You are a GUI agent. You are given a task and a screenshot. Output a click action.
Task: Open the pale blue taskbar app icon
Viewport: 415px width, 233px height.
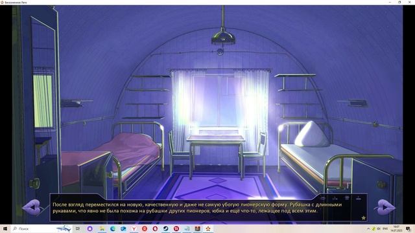[x=187, y=228]
